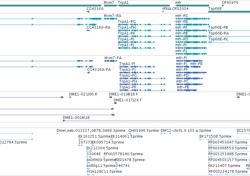Click the mfr-RD transcript label

[182, 39]
